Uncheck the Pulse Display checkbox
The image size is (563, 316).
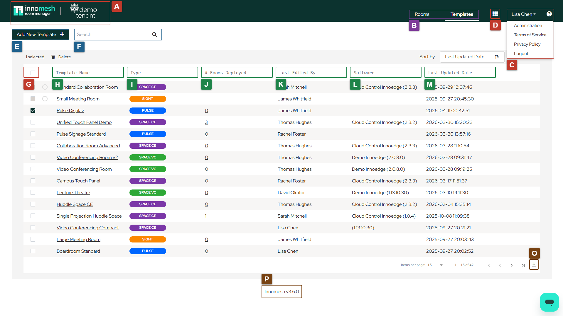(x=33, y=110)
